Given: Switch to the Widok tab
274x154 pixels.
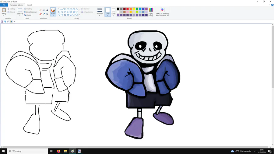Looking at the screenshot, I should coord(30,5).
